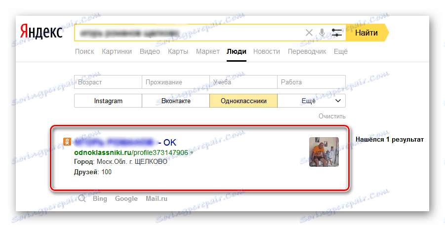The image size is (445, 227).
Task: Switch to the Поиск tab
Action: click(84, 52)
